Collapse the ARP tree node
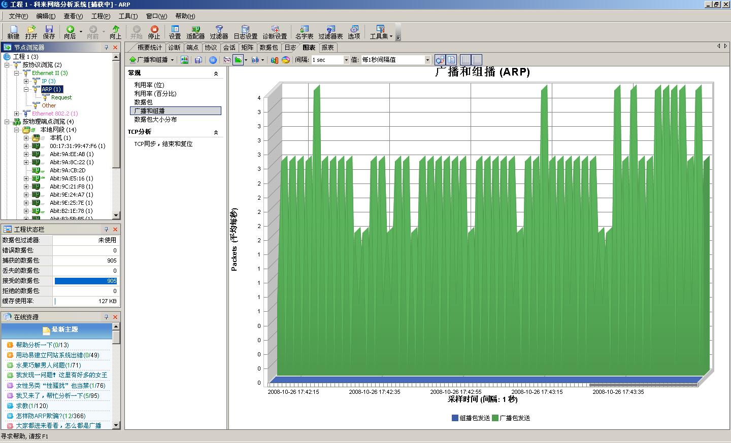 pyautogui.click(x=26, y=89)
